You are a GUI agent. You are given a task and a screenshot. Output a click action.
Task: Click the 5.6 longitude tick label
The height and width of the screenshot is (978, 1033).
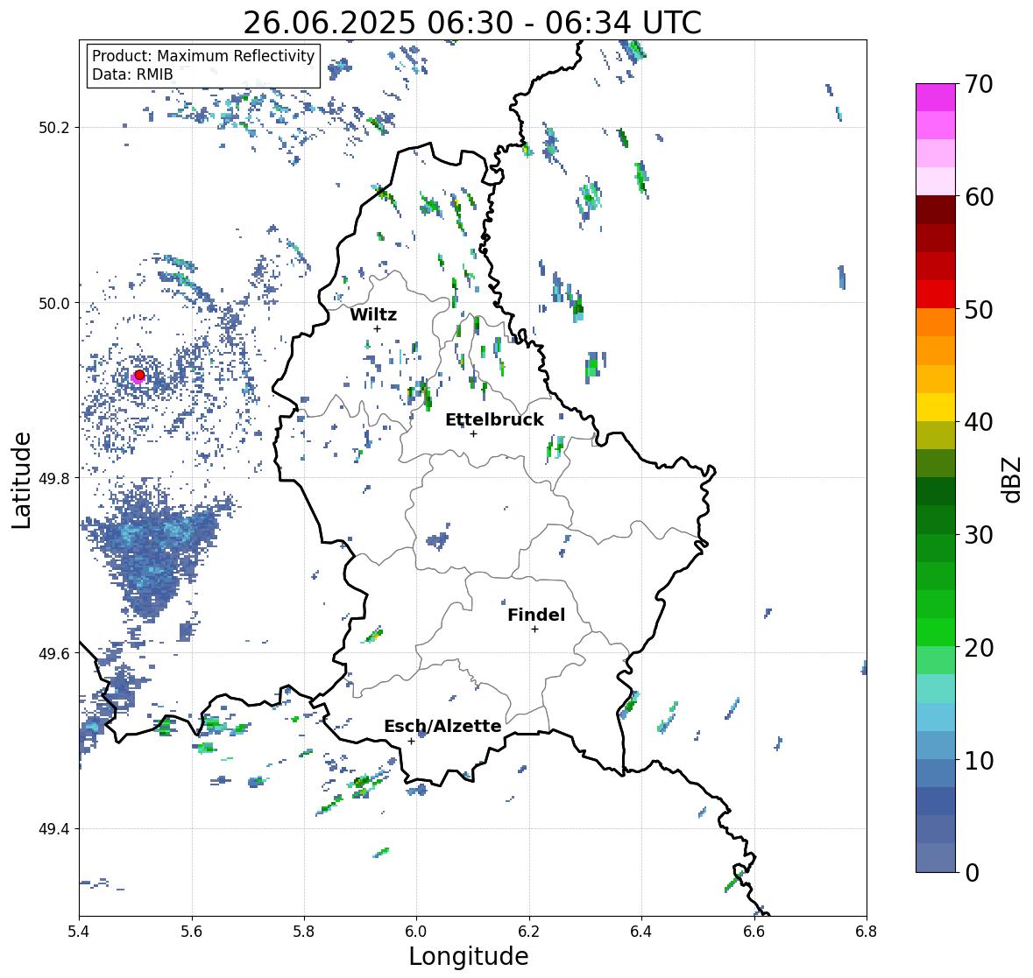coord(192,932)
